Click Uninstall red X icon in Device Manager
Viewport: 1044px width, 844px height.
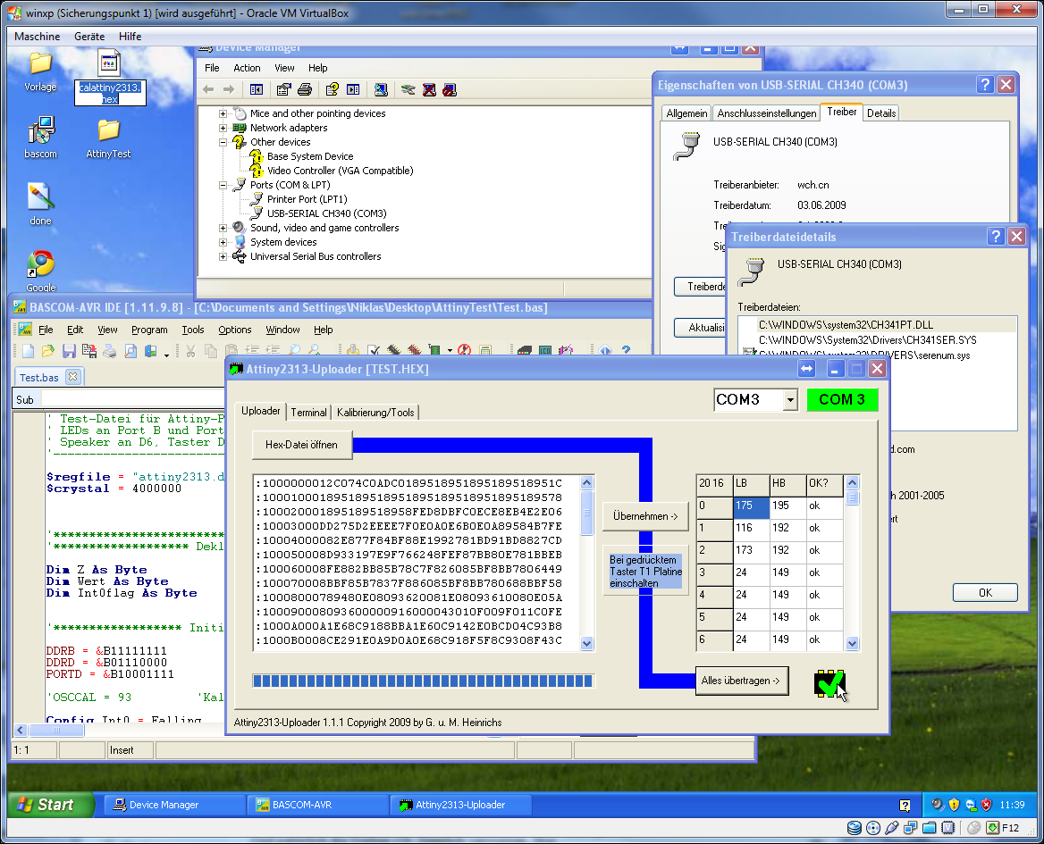[x=429, y=90]
